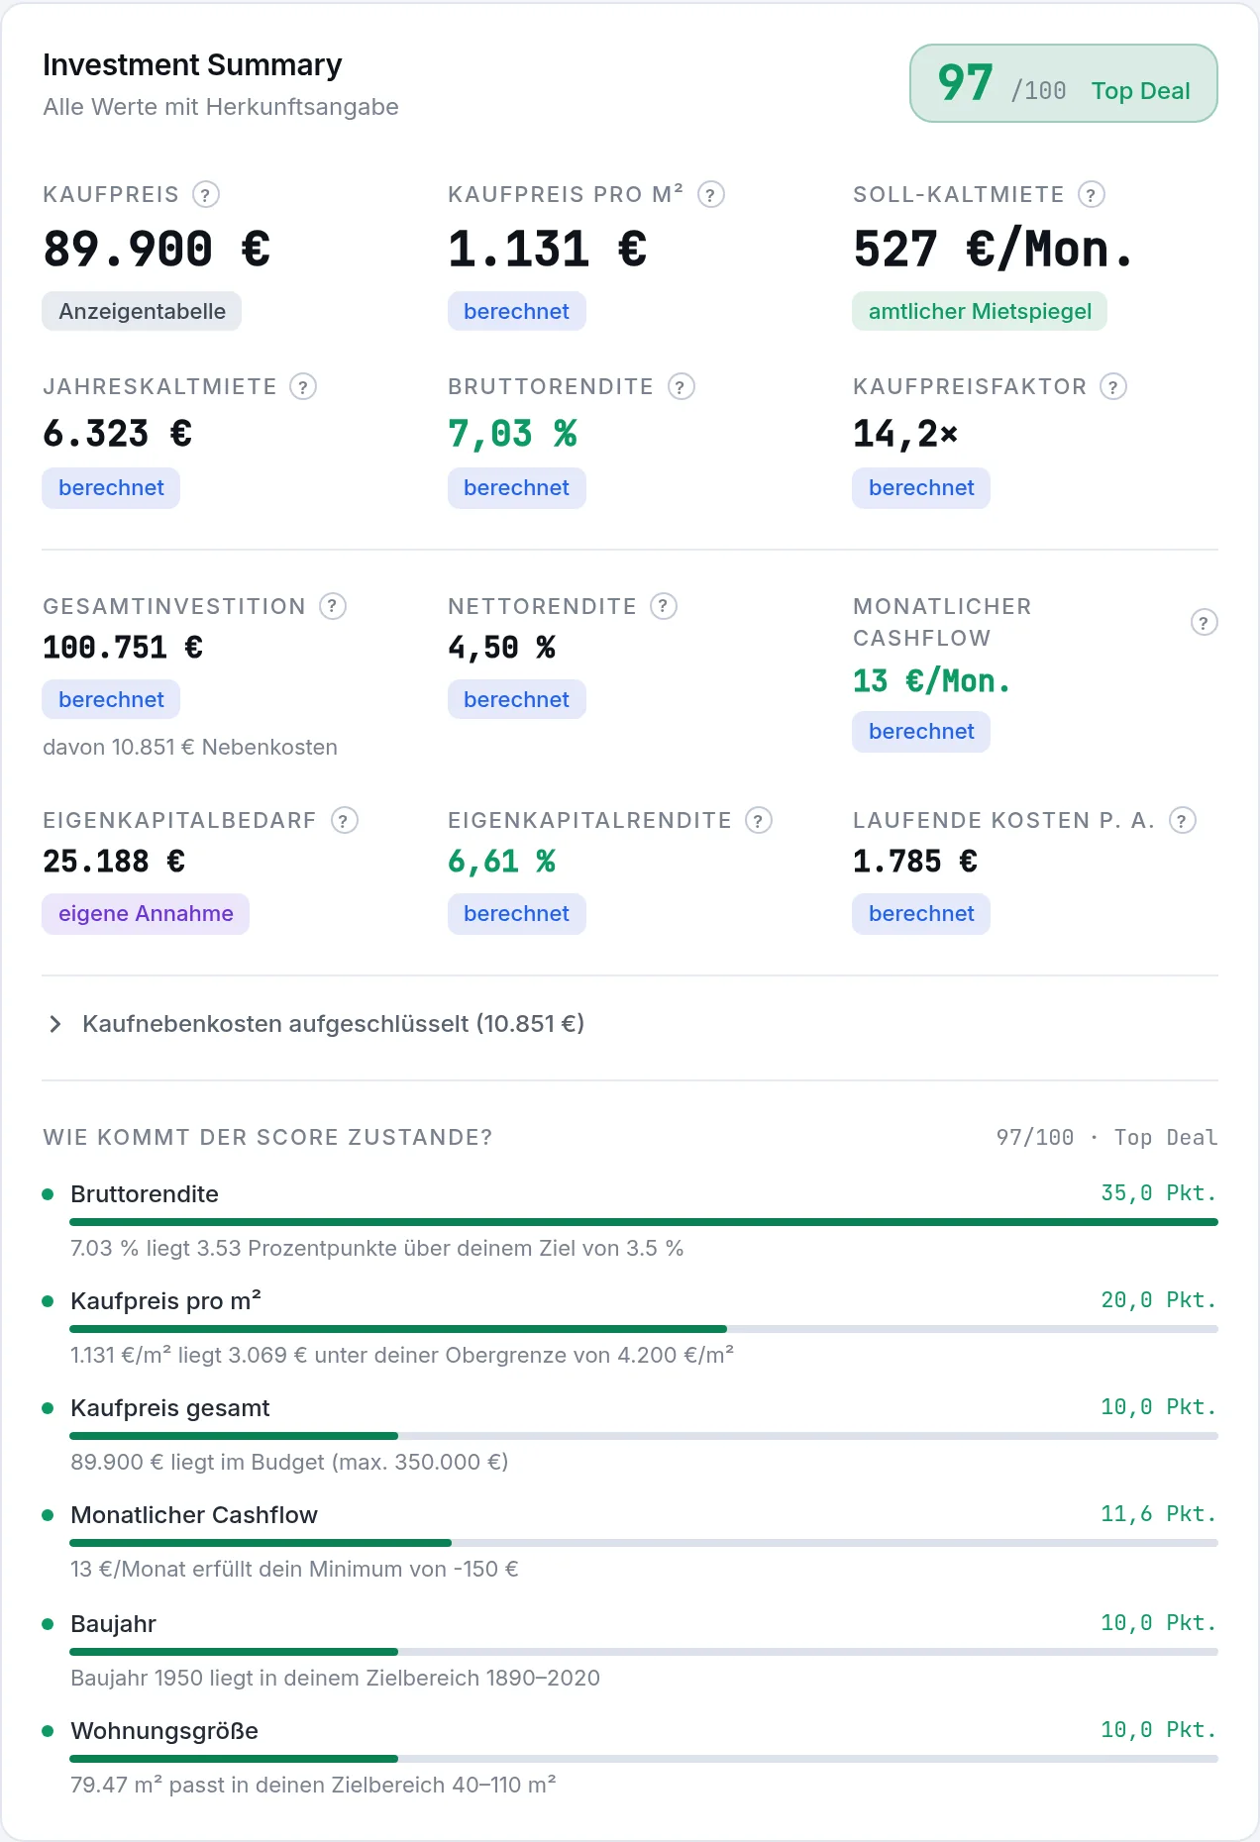Screen dimensions: 1260x1842
Task: Open Eigenkapitalrendite help icon
Action: pos(759,820)
